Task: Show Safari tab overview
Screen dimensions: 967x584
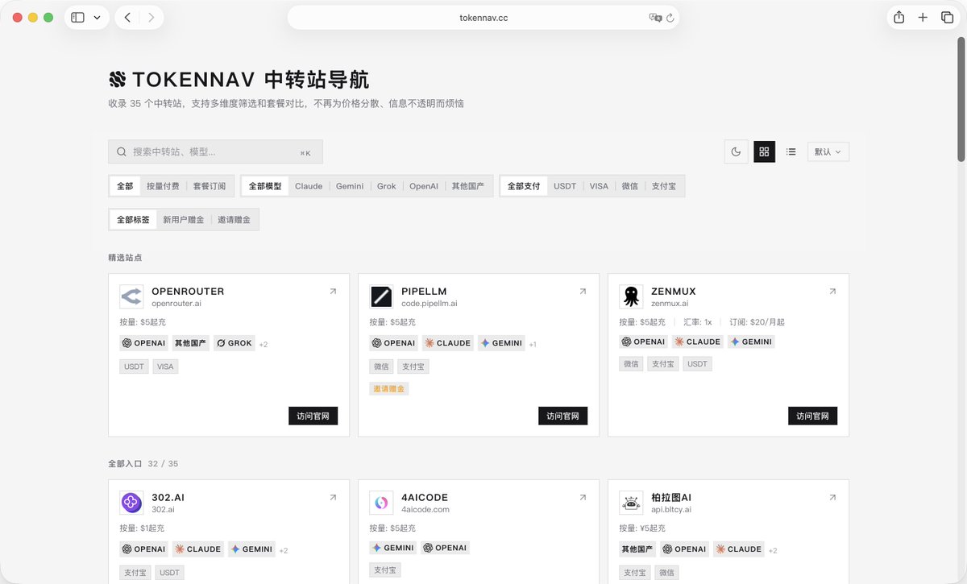Action: [947, 17]
